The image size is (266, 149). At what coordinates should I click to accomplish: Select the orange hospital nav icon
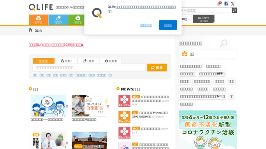click(x=39, y=20)
